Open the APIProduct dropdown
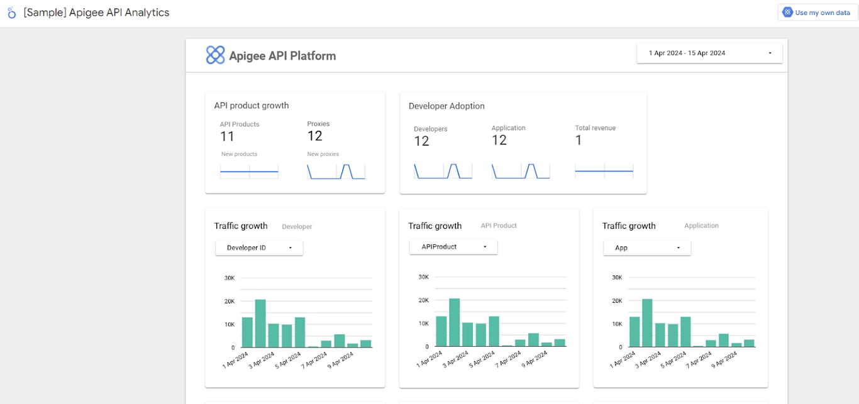 click(453, 247)
